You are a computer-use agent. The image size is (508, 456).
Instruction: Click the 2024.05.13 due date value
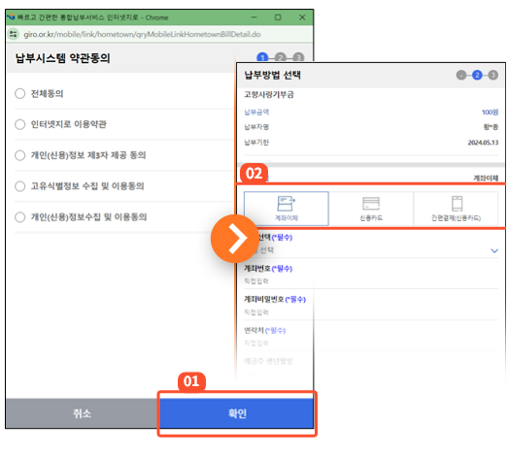[483, 143]
